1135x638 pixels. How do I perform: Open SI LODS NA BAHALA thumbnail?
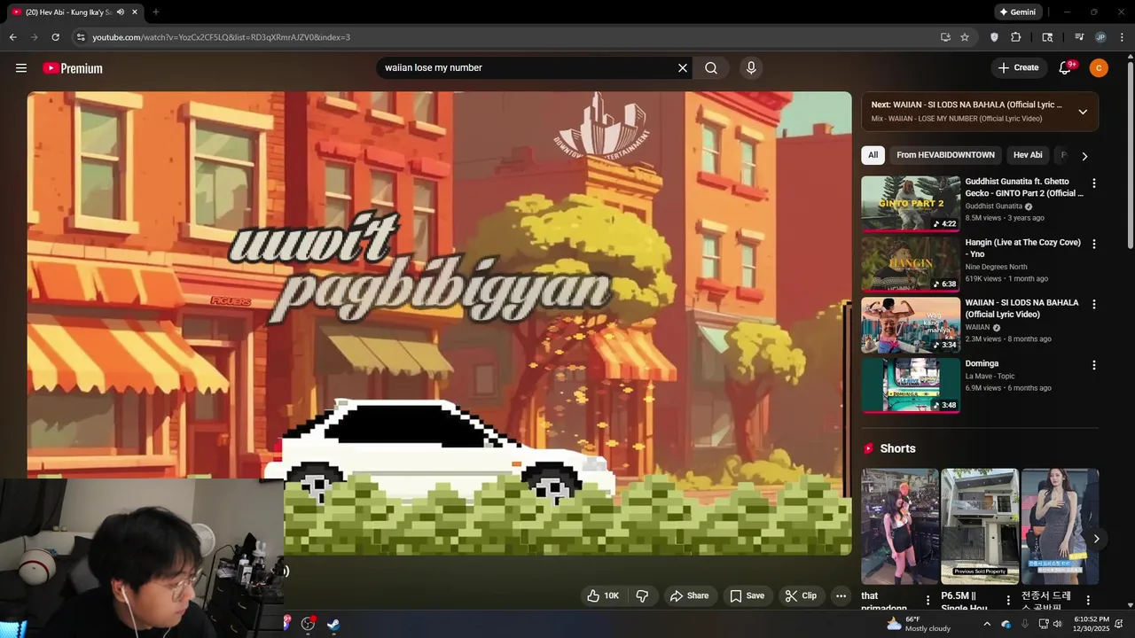(911, 325)
